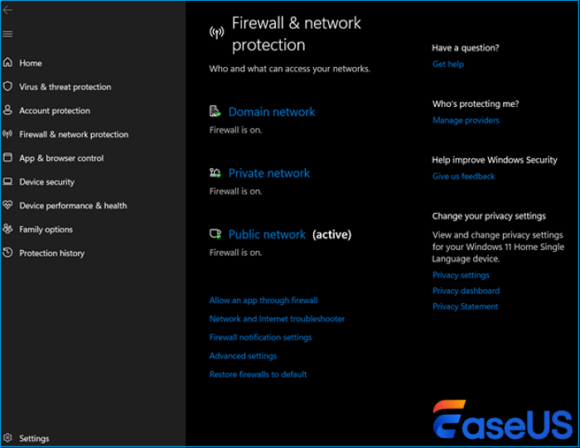
Task: Open Network and Internet troubleshooter
Action: 277,319
